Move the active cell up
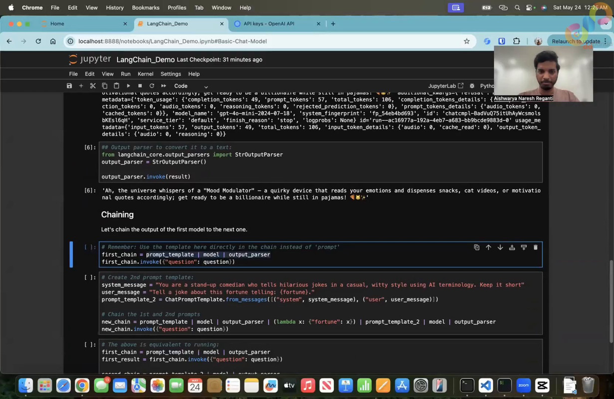The image size is (614, 399). point(488,247)
